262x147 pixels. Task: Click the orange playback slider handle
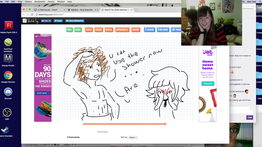pyautogui.click(x=165, y=124)
